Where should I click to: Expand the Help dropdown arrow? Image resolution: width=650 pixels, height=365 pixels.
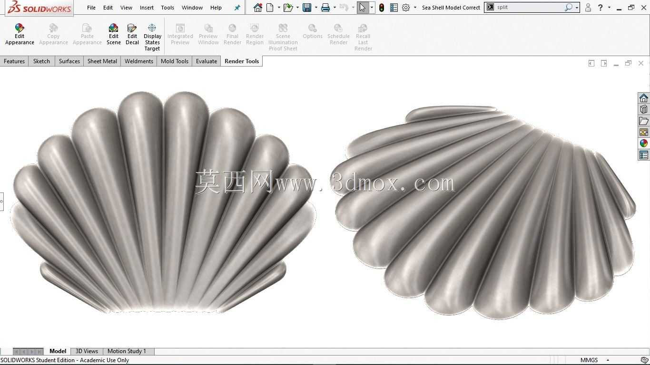tap(609, 8)
